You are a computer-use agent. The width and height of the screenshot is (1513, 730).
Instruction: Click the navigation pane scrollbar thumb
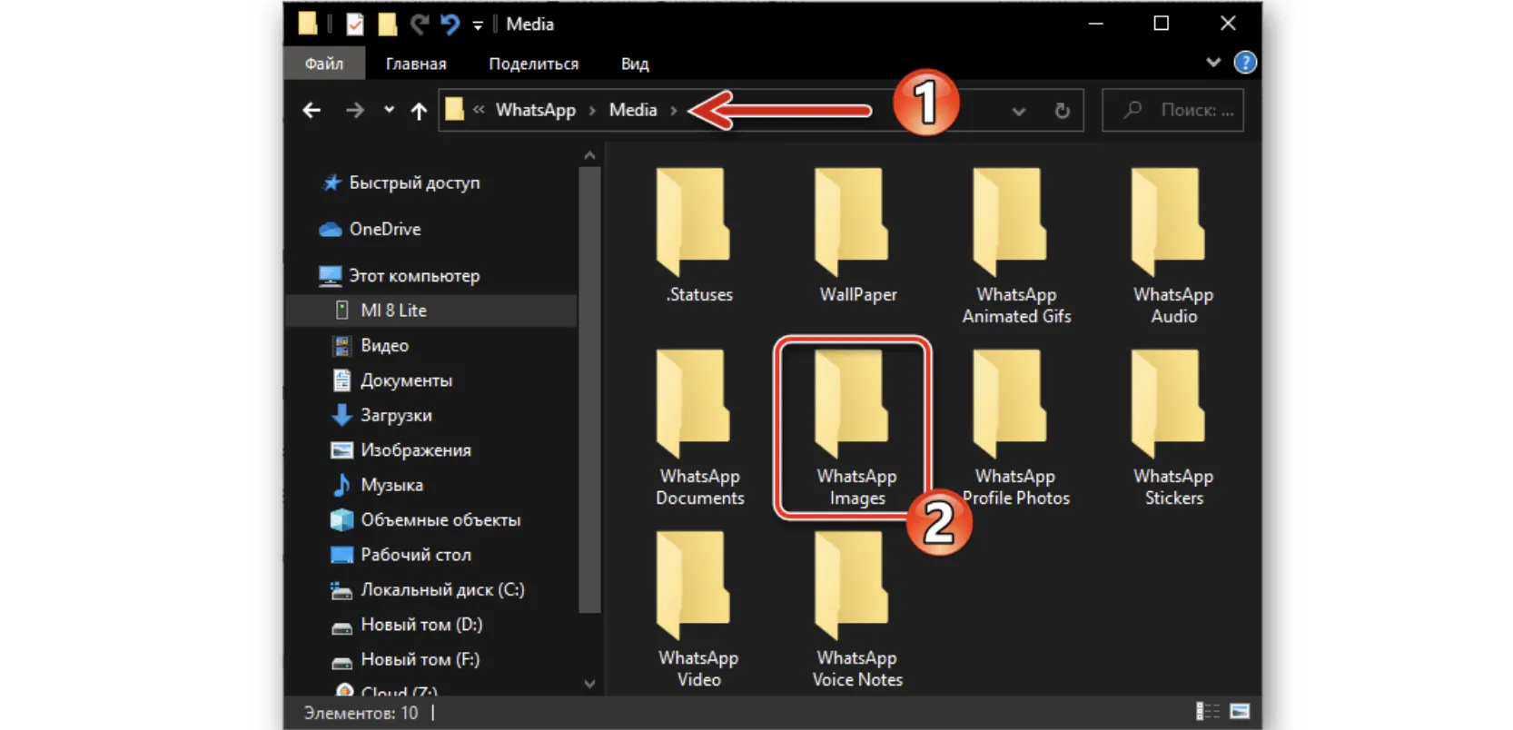[x=589, y=390]
